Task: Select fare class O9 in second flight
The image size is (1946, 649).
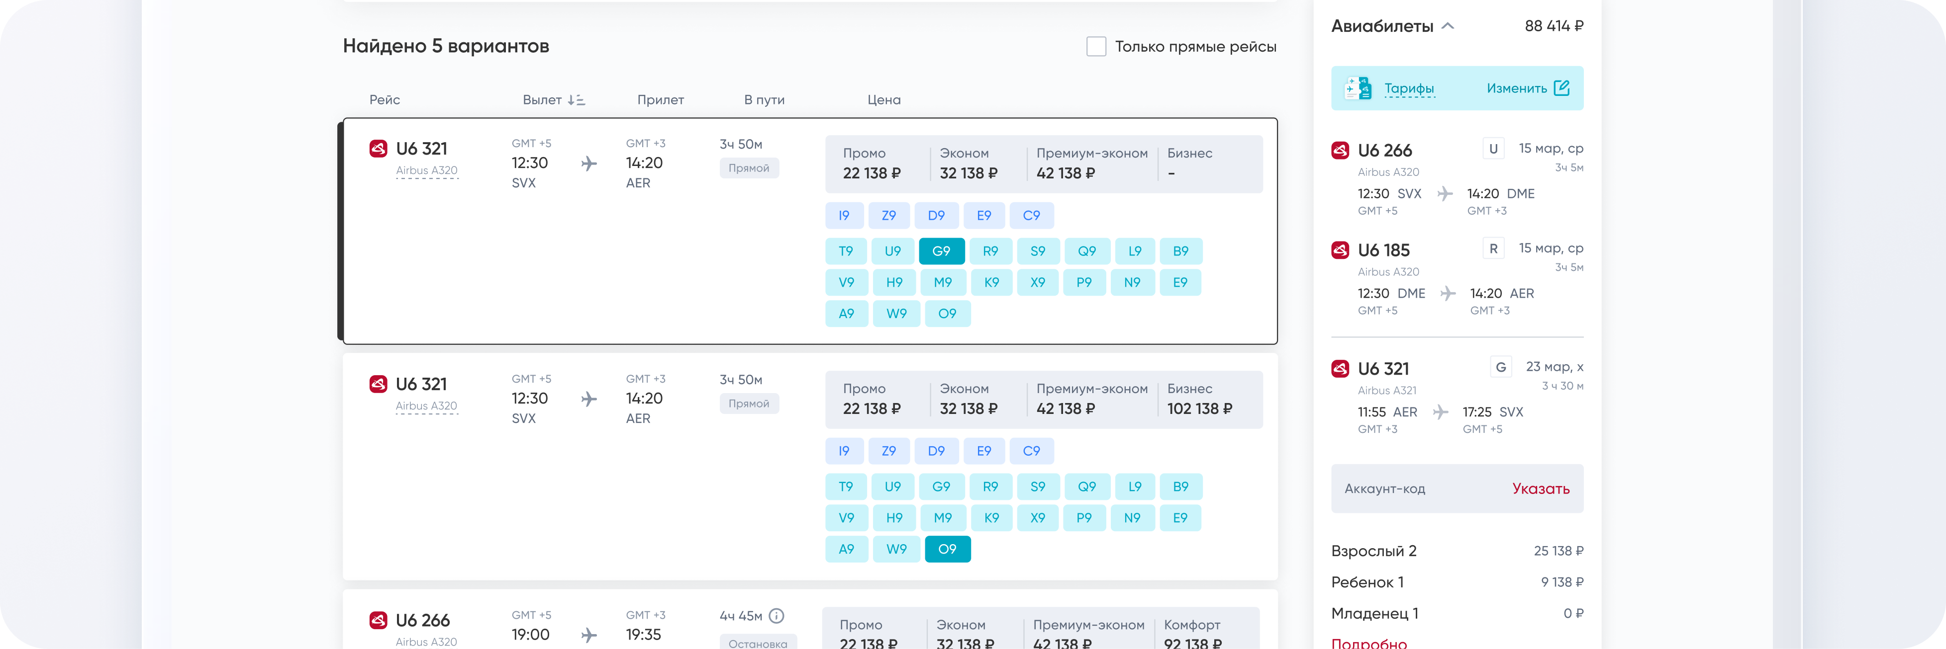Action: [x=947, y=550]
